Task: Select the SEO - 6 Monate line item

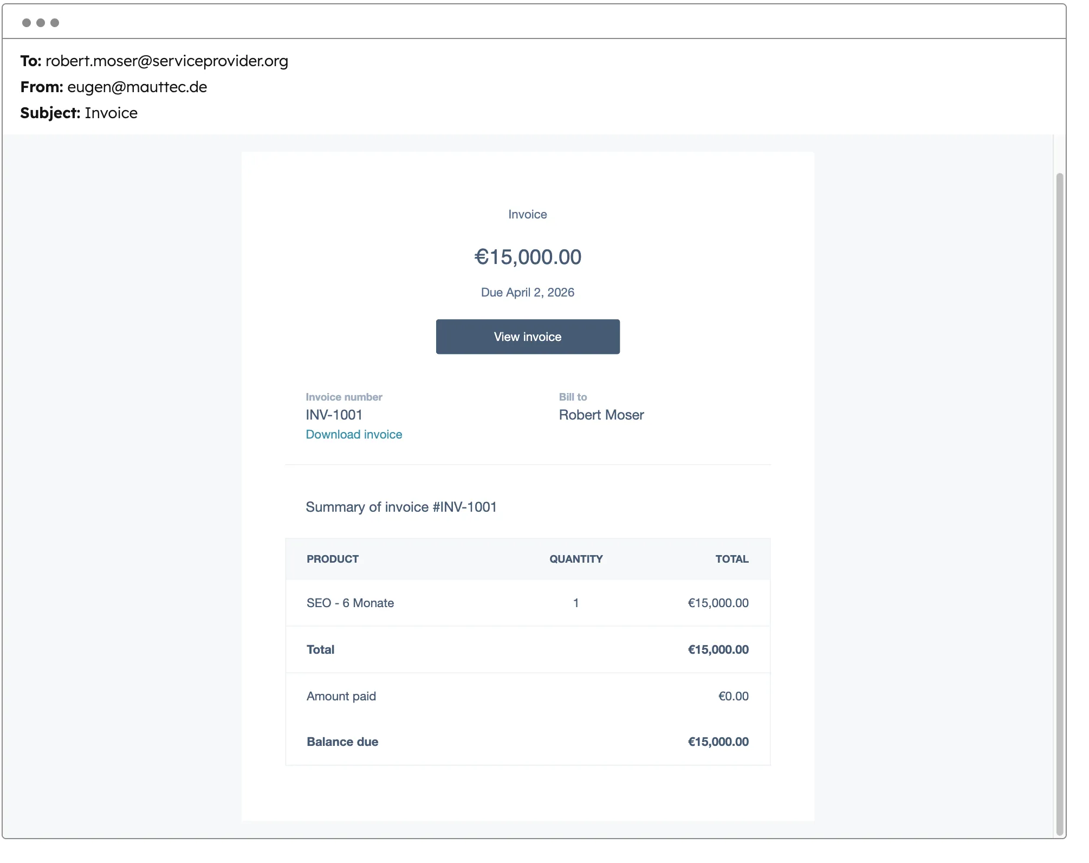Action: (x=350, y=603)
